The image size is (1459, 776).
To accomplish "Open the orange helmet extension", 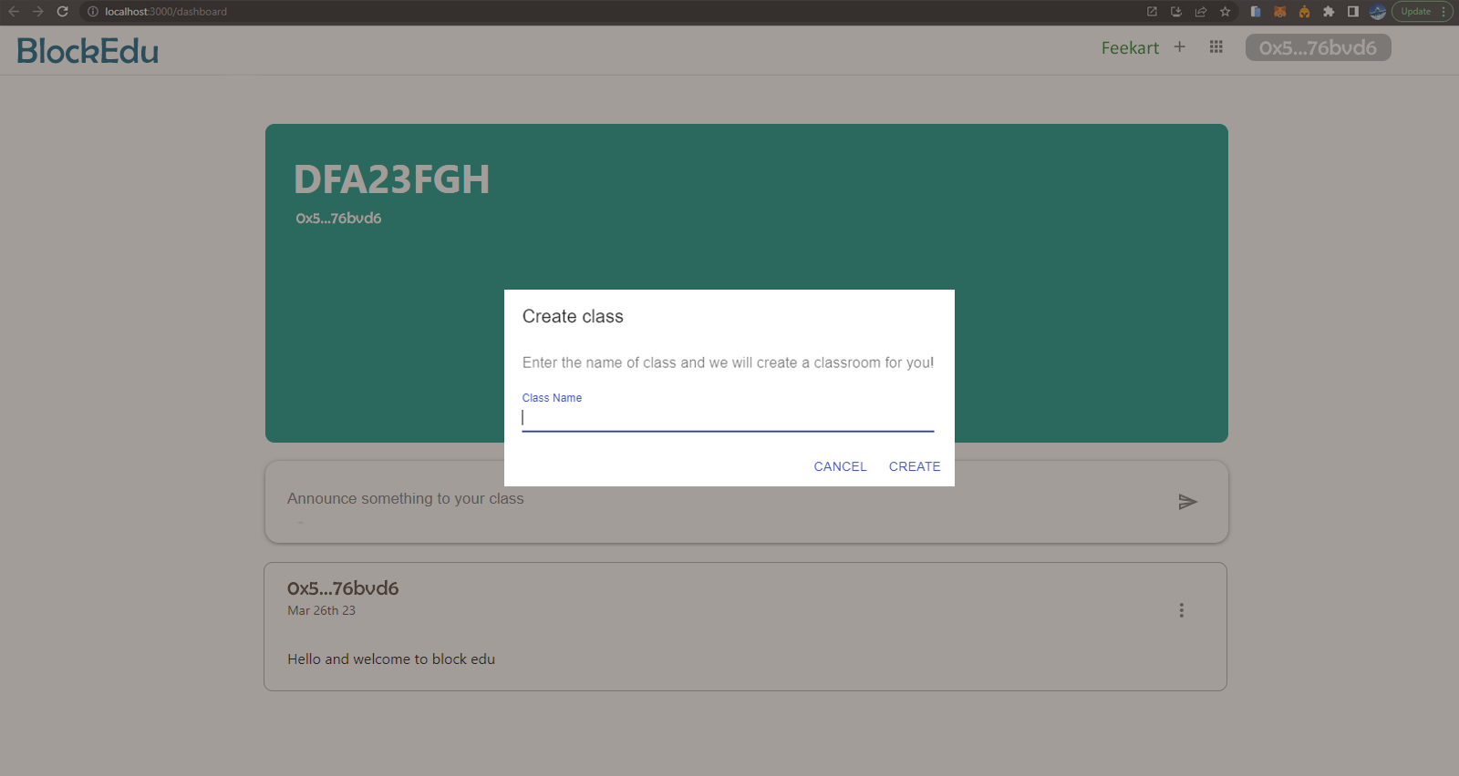I will coord(1304,12).
